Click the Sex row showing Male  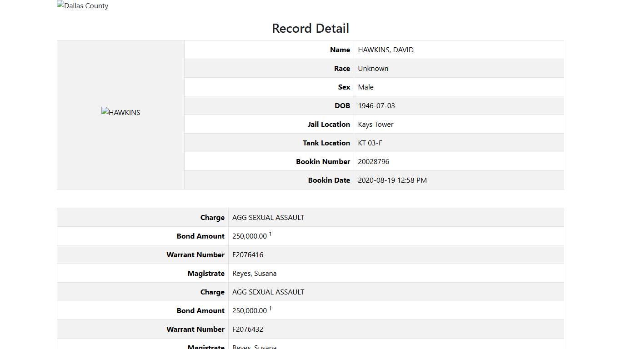(x=366, y=87)
